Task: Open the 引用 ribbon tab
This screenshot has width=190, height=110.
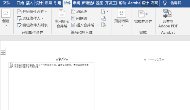Action: 58,3
